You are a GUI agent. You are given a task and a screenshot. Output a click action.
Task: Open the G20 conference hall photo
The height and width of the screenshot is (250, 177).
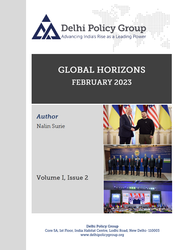(138, 197)
